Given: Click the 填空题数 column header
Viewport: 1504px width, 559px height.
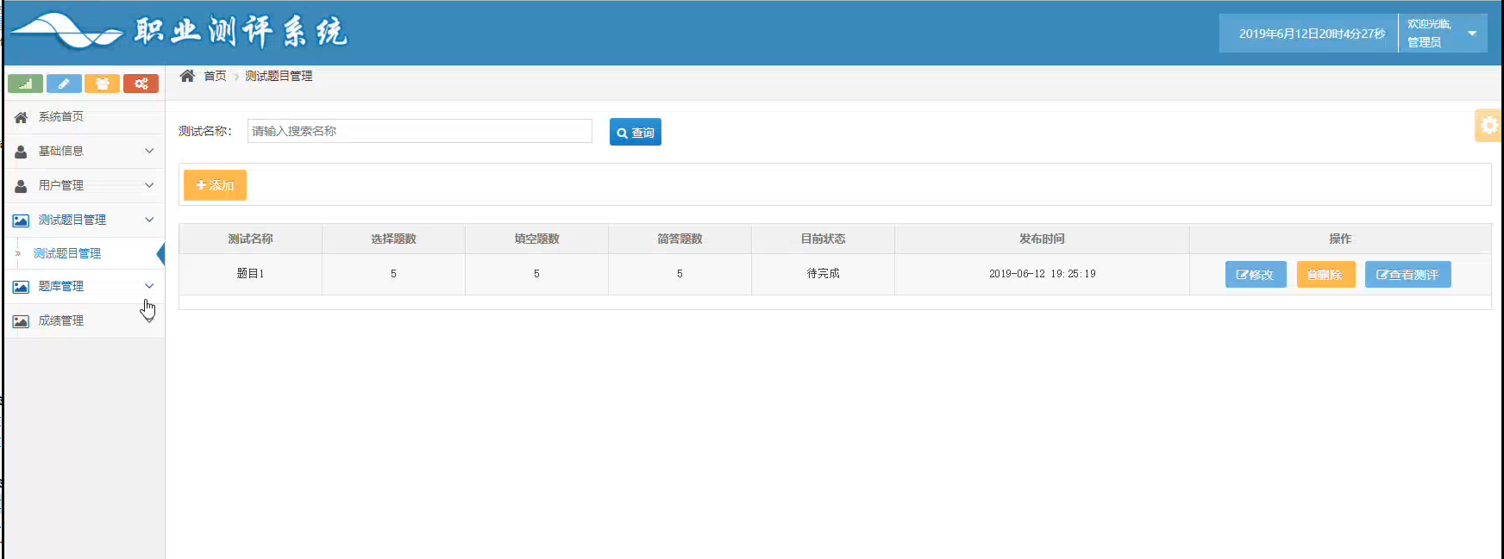Looking at the screenshot, I should tap(537, 239).
